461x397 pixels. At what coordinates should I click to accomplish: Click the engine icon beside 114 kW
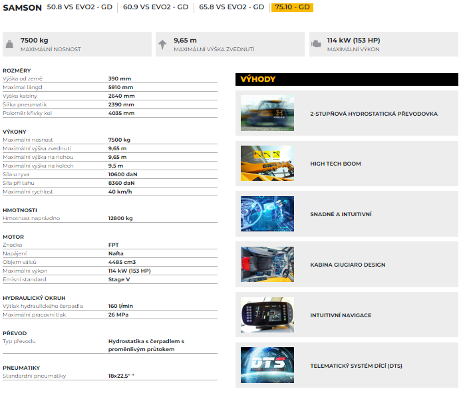pyautogui.click(x=316, y=44)
